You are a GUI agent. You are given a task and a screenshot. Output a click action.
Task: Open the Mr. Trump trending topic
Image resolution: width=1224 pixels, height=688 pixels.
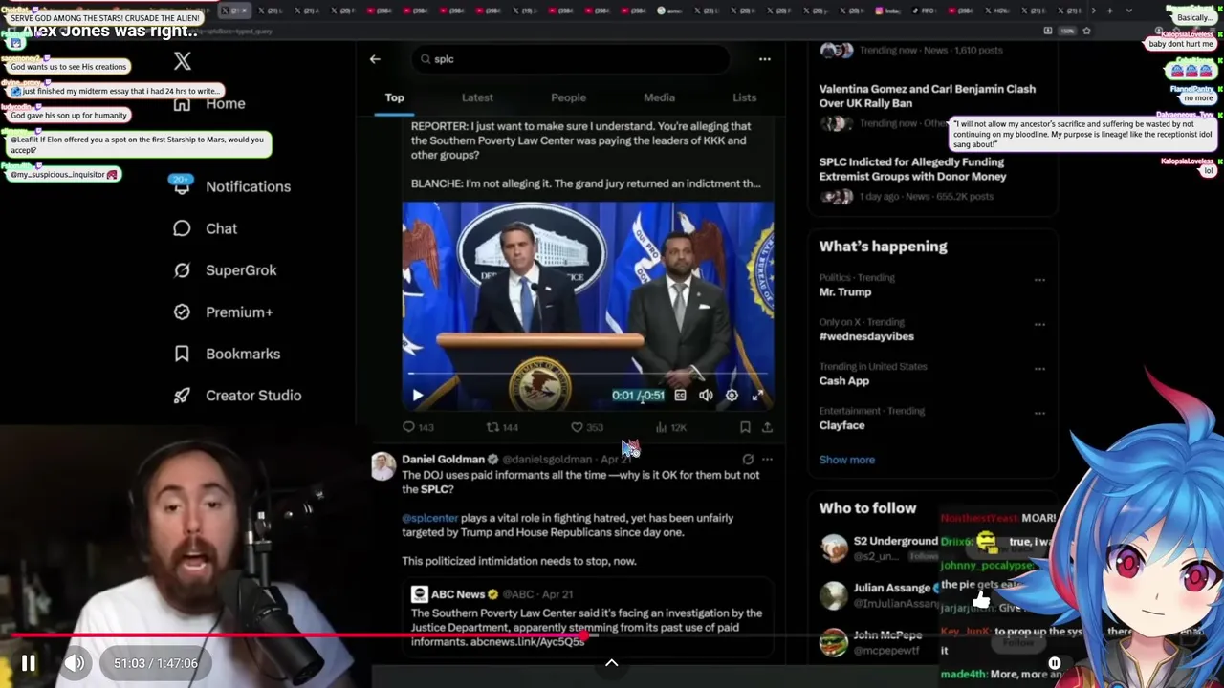(x=844, y=291)
